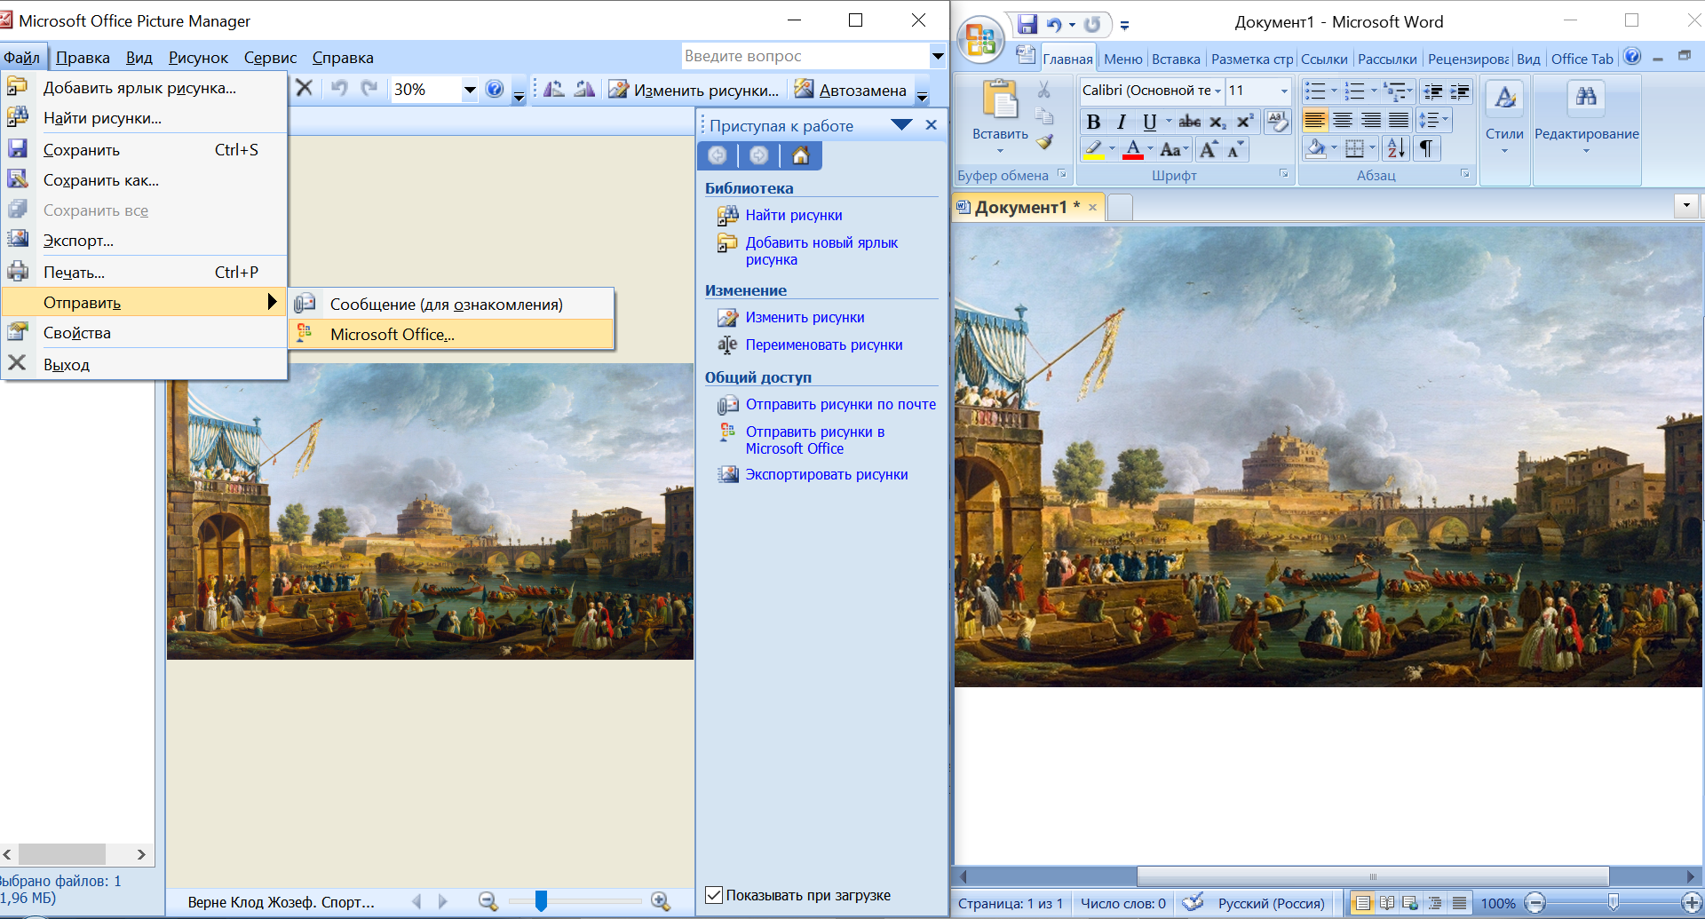Click Save icon in Word quick access toolbar
Image resolution: width=1705 pixels, height=919 pixels.
pyautogui.click(x=1027, y=24)
